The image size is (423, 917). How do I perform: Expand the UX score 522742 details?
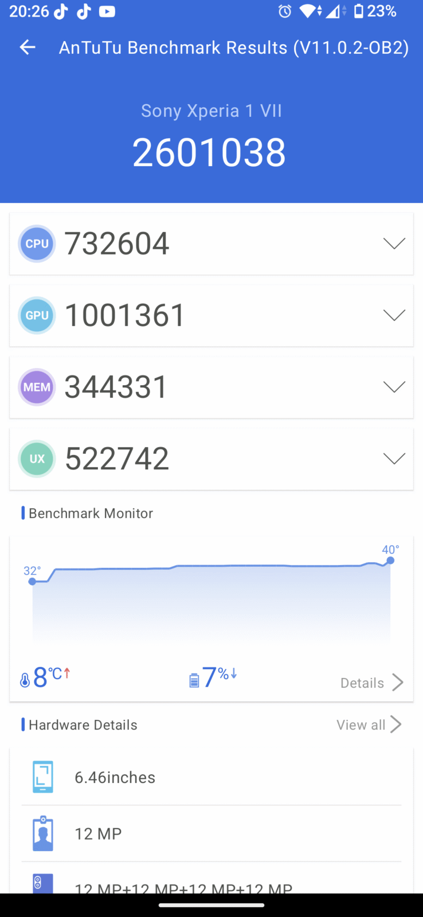click(x=394, y=459)
